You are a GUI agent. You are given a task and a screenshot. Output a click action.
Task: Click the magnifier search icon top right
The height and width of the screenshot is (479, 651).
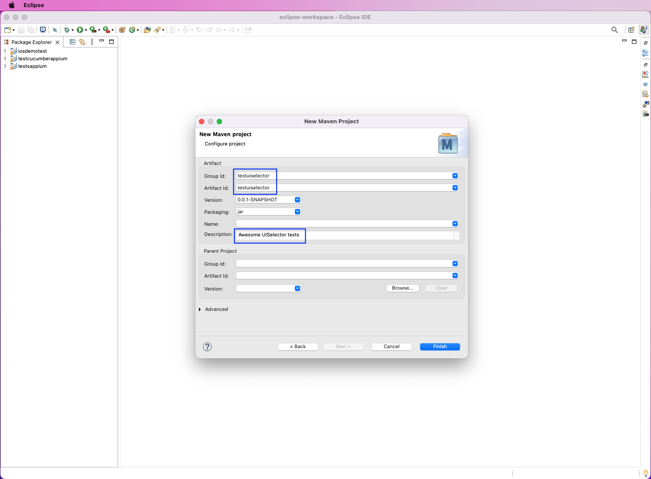pos(615,30)
